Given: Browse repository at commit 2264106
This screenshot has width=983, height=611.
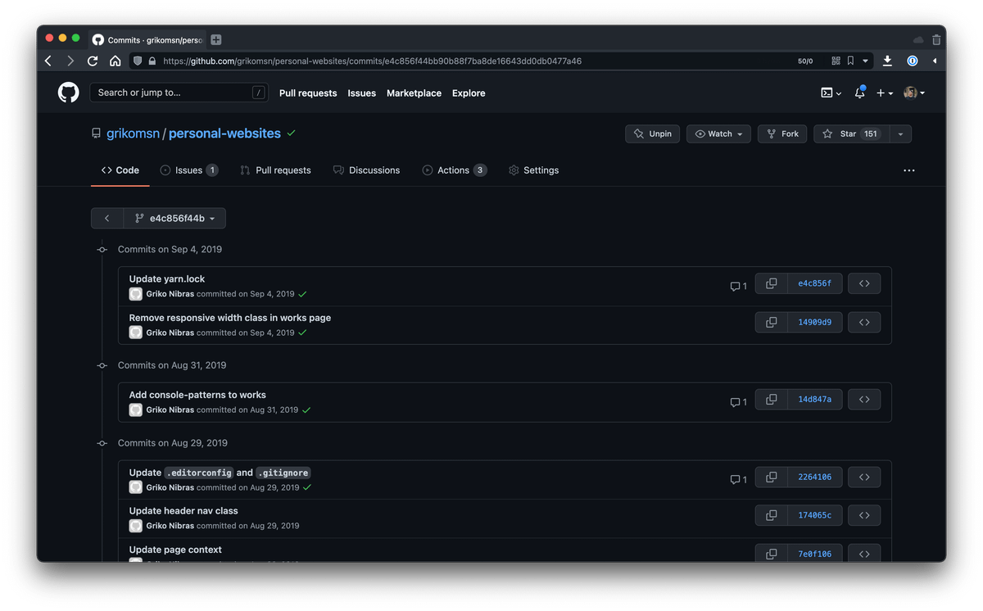Looking at the screenshot, I should coord(864,477).
